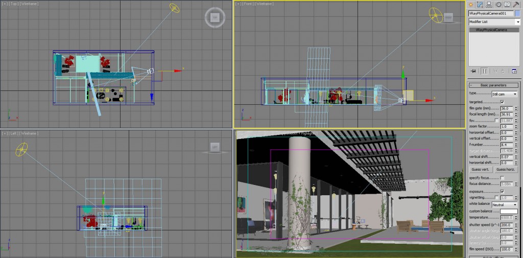
Task: Click Make Unique icon under the stack
Action: coord(495,71)
